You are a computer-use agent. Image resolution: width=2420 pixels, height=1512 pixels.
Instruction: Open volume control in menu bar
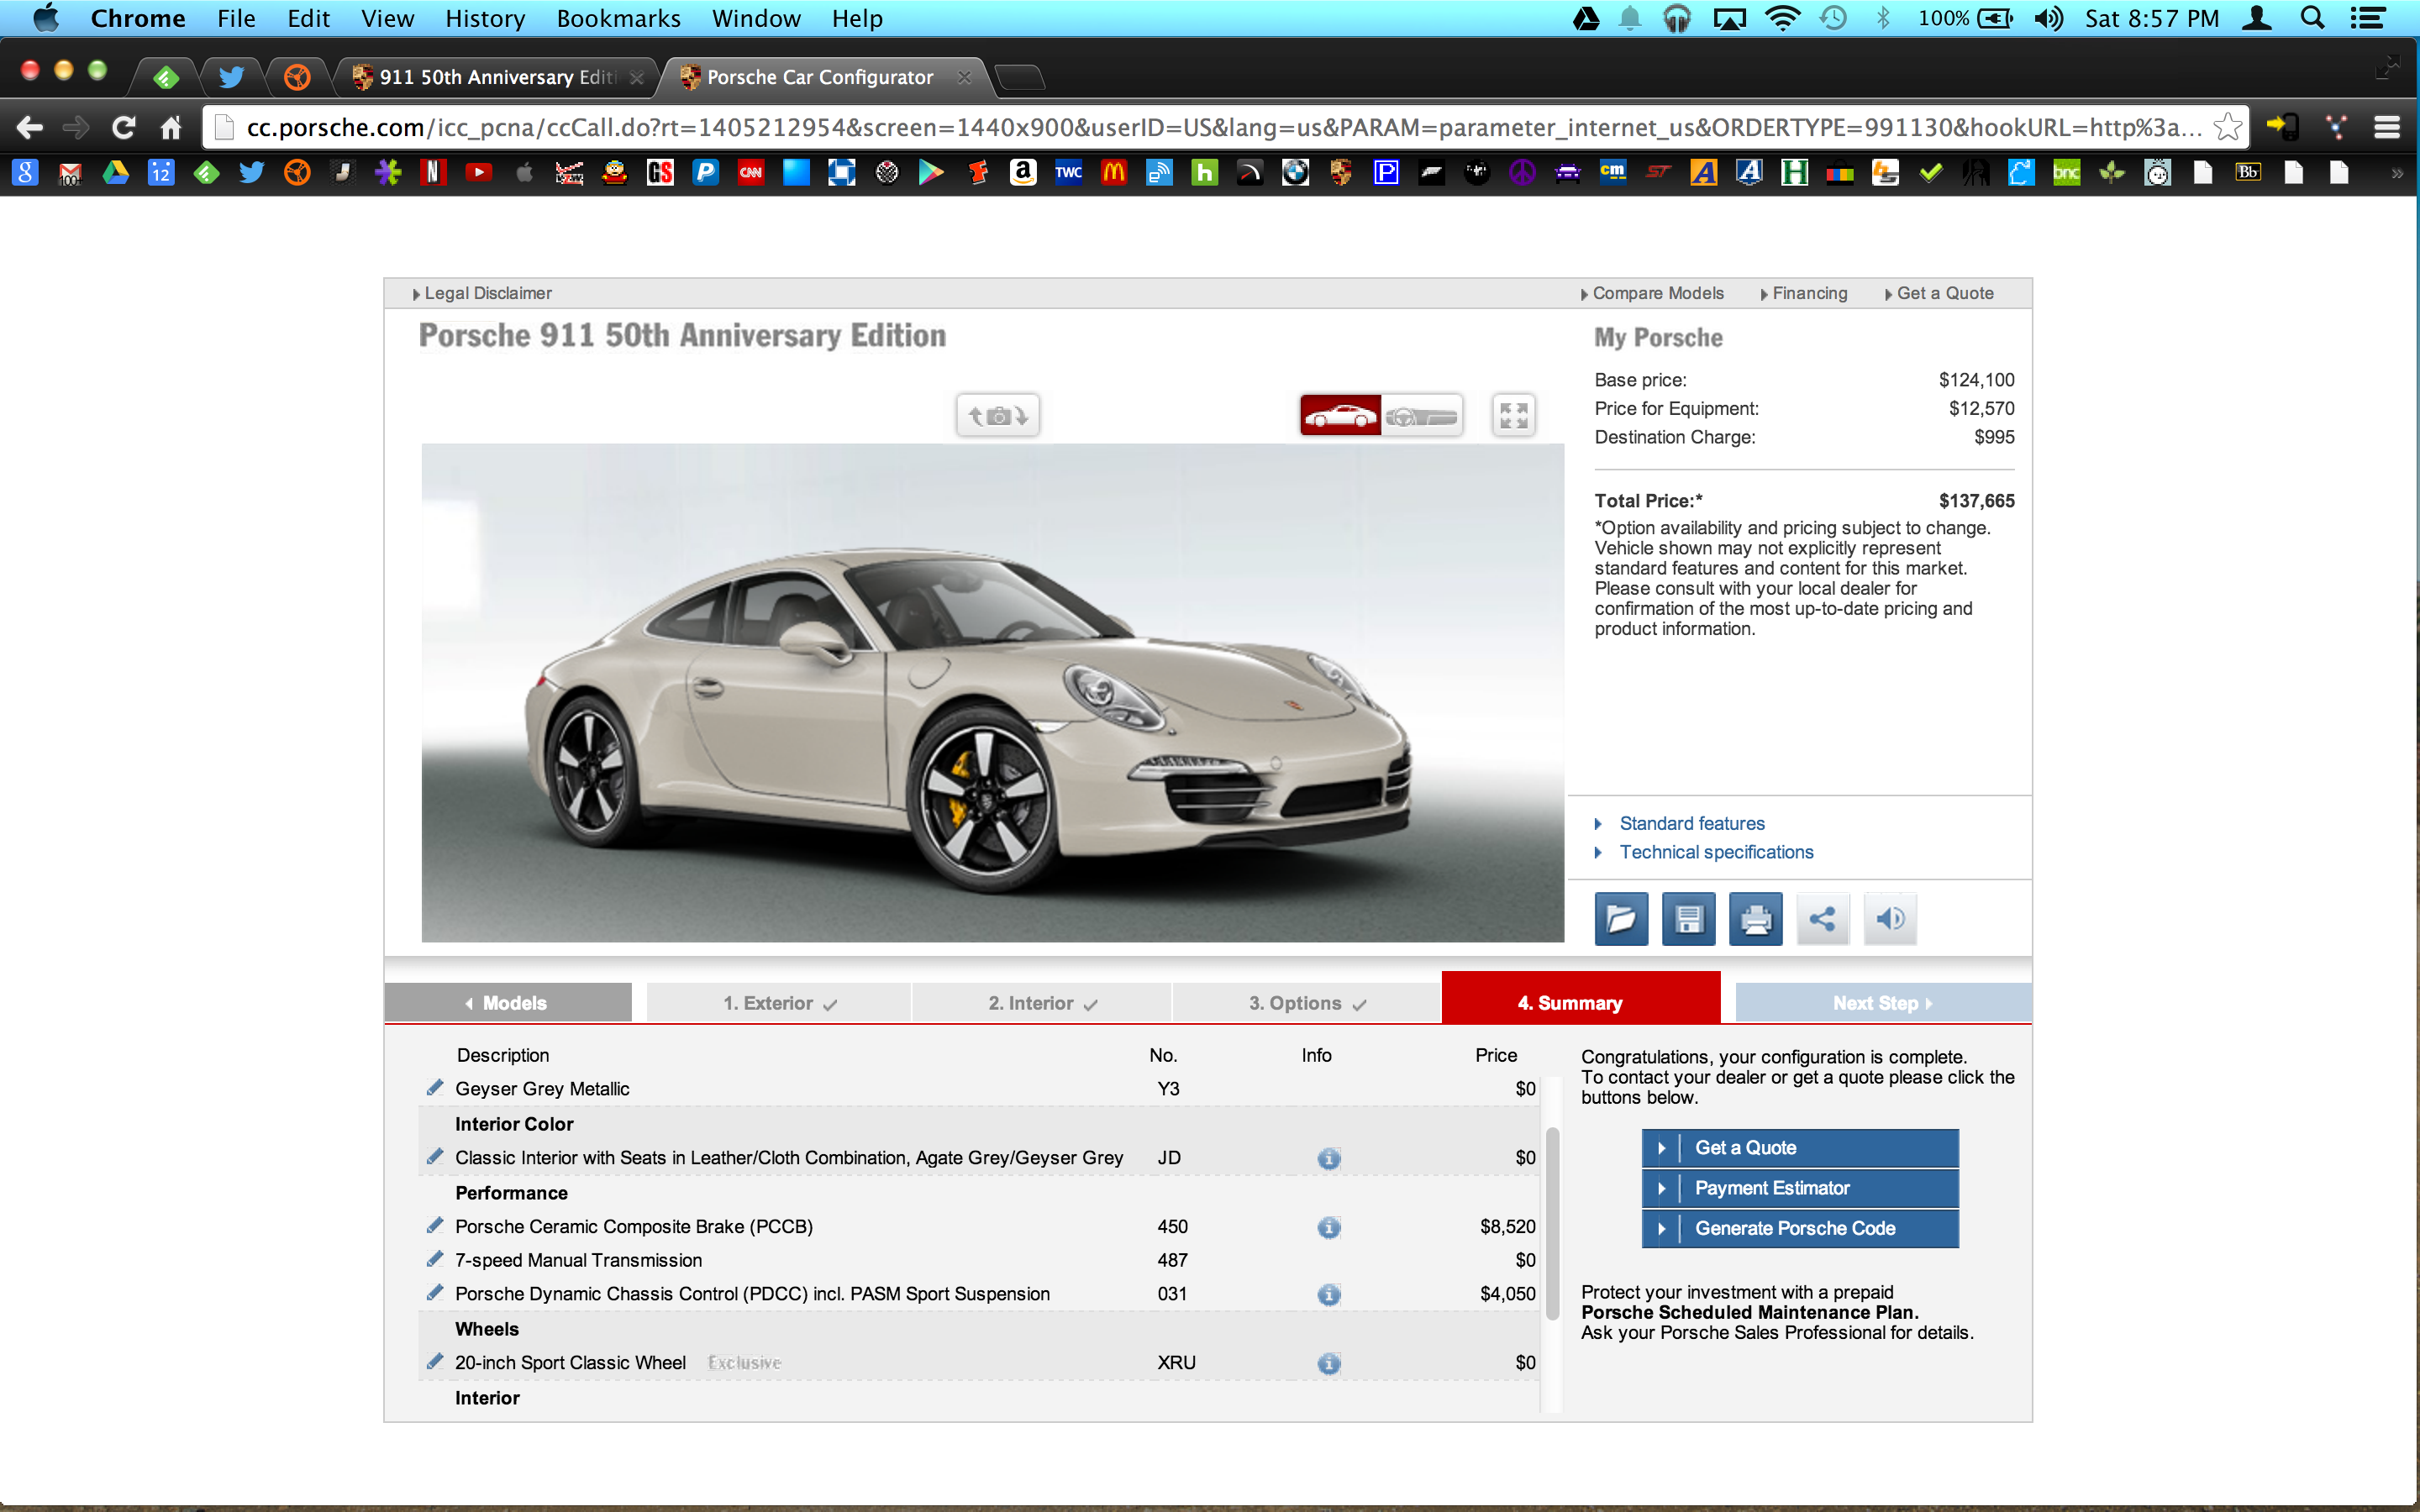pos(2047,18)
